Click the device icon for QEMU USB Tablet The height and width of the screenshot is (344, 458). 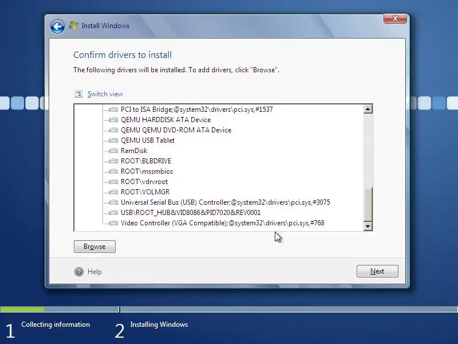pyautogui.click(x=113, y=140)
